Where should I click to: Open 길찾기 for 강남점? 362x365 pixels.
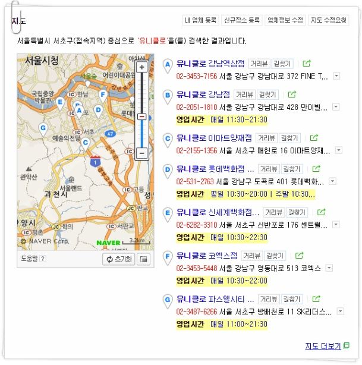(267, 95)
